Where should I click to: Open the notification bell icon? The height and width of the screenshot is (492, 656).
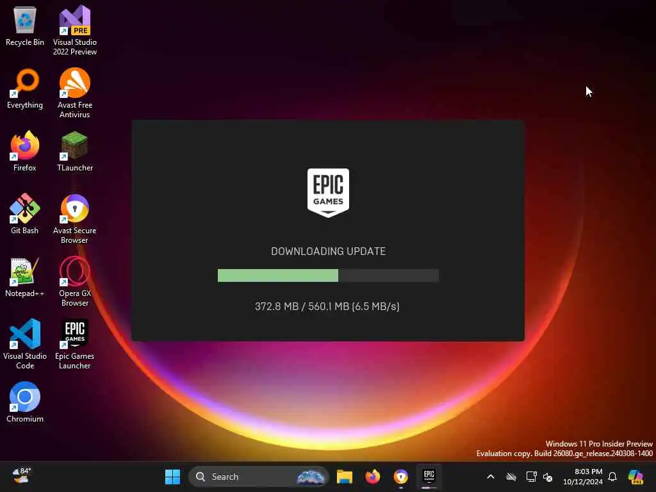click(x=612, y=477)
